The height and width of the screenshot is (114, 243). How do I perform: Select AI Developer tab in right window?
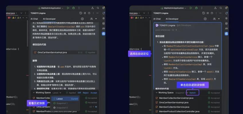(x=172, y=19)
